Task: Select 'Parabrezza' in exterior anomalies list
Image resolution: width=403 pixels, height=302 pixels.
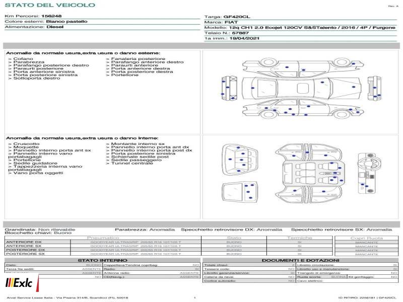Action: 26,62
